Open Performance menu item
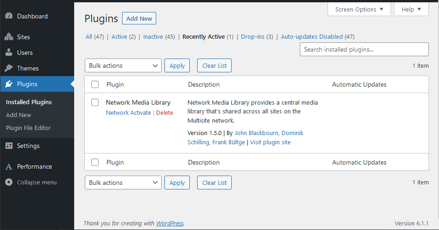Viewport: 439px width, 230px height. tap(35, 167)
